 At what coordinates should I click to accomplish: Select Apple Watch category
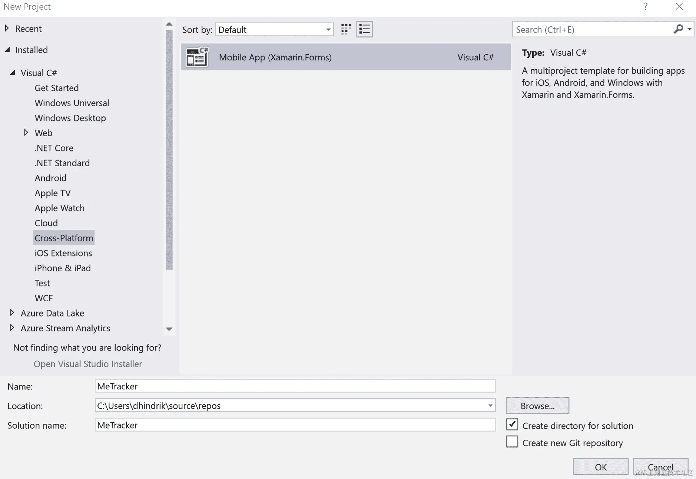point(60,208)
